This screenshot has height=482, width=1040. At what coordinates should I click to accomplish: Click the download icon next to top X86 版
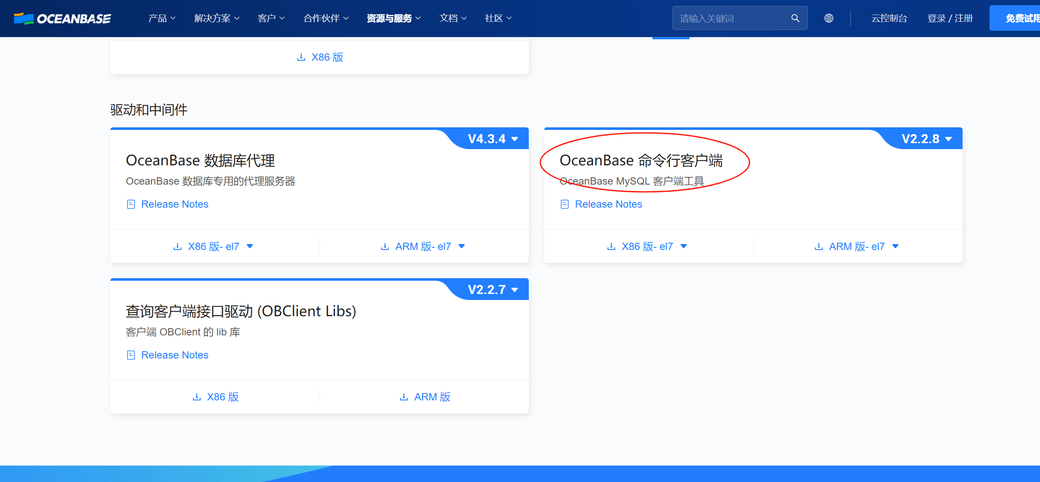301,57
